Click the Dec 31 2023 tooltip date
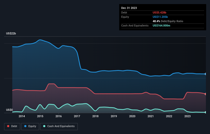The image size is (210, 134). click(x=129, y=8)
